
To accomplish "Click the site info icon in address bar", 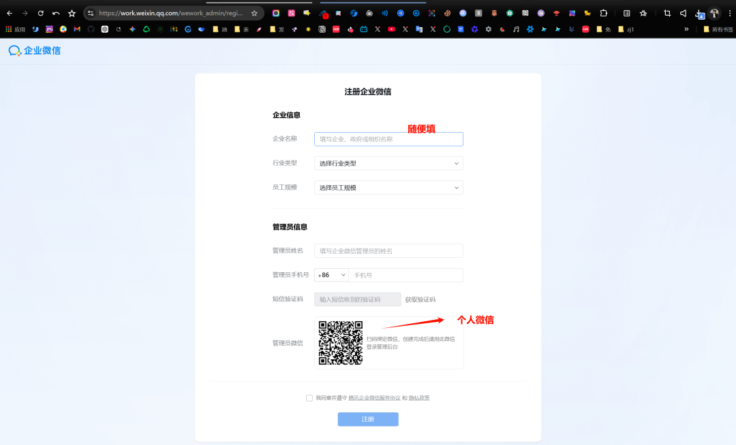I will pyautogui.click(x=91, y=13).
